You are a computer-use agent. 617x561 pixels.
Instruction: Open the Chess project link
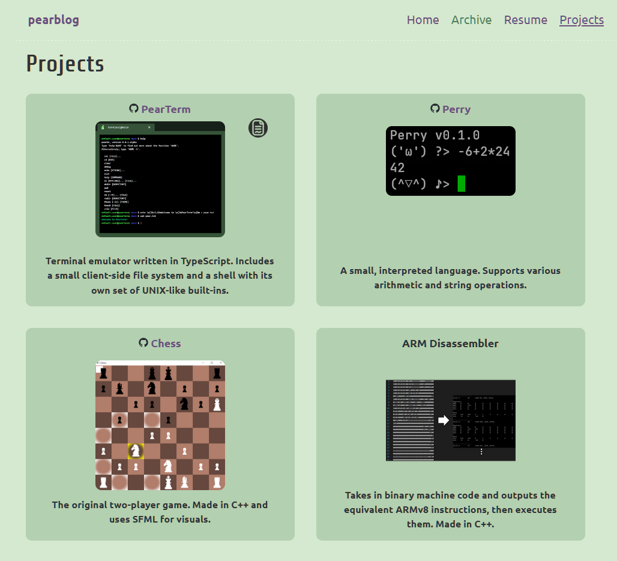point(166,344)
